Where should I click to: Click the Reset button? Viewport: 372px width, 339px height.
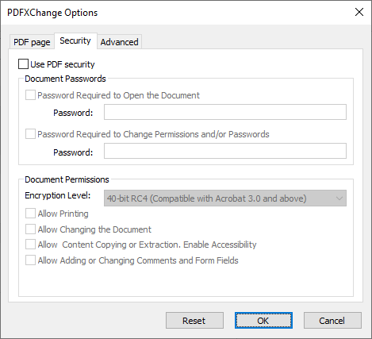tap(194, 321)
